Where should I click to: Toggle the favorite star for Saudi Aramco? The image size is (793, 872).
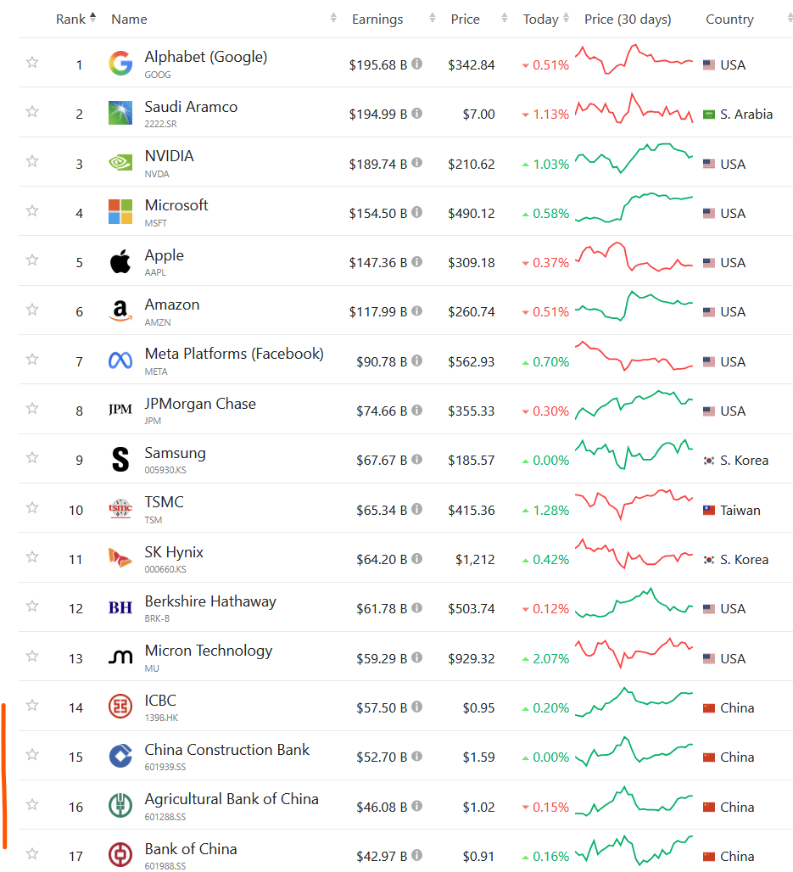(x=32, y=112)
